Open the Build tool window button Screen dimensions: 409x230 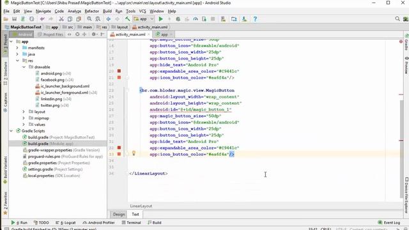point(155,223)
